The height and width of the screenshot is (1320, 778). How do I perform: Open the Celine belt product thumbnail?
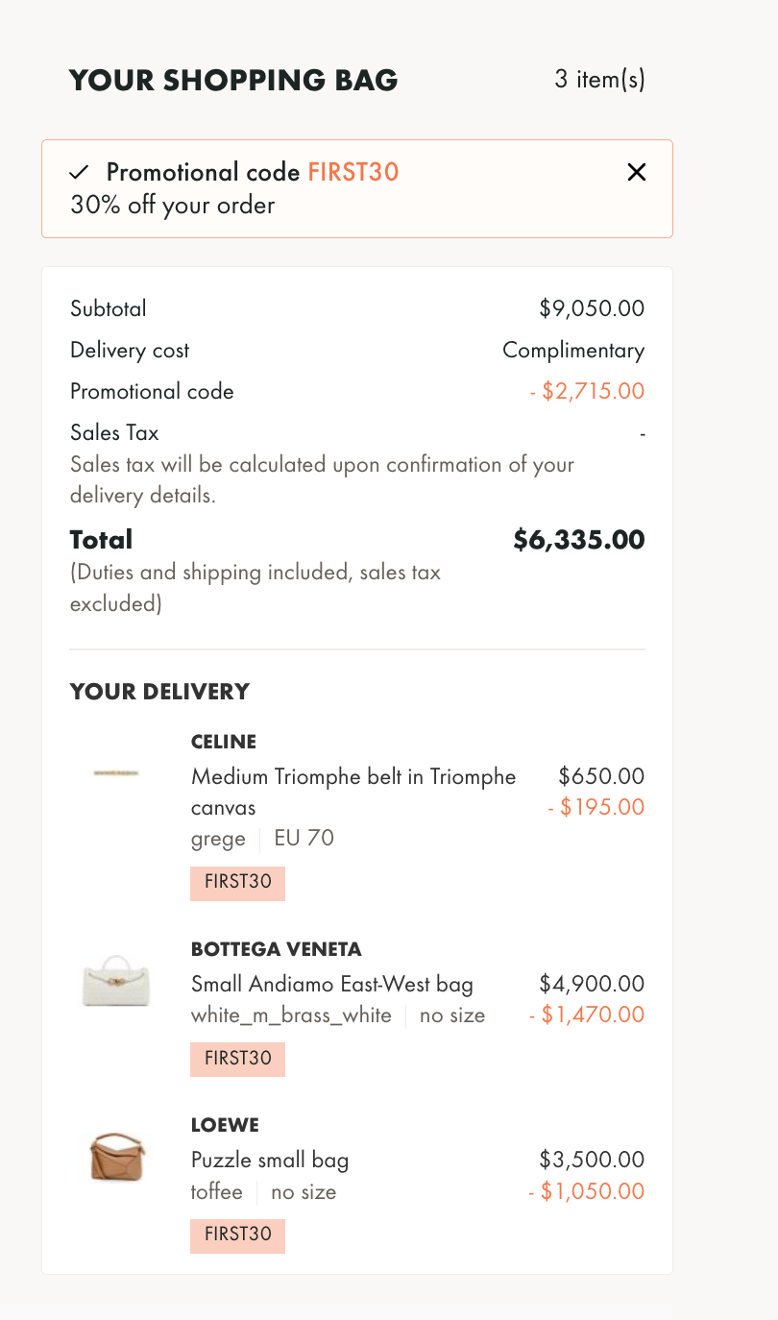tap(116, 772)
